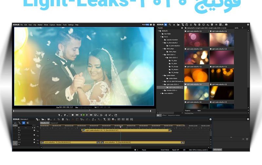Open the Settings menu
The width and height of the screenshot is (262, 165).
pos(71,25)
